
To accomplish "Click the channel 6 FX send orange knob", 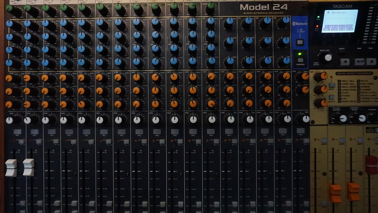I will 100,104.
